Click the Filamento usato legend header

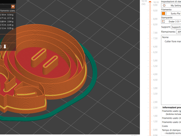tap(8, 11)
